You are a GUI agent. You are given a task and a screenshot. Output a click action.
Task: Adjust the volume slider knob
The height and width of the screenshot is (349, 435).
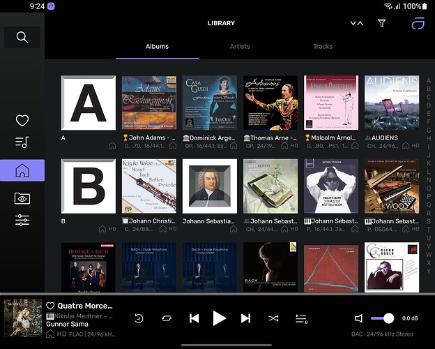pos(388,318)
